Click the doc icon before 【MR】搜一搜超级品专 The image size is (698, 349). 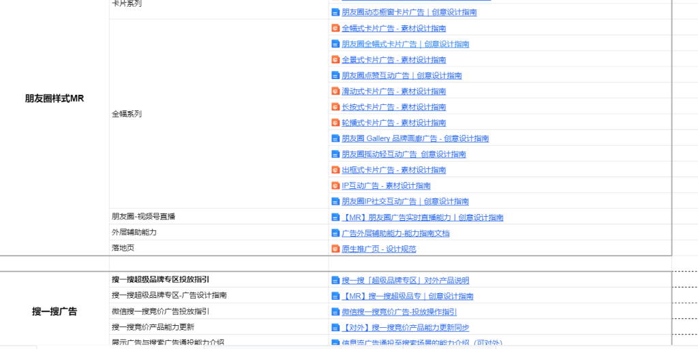tap(335, 296)
